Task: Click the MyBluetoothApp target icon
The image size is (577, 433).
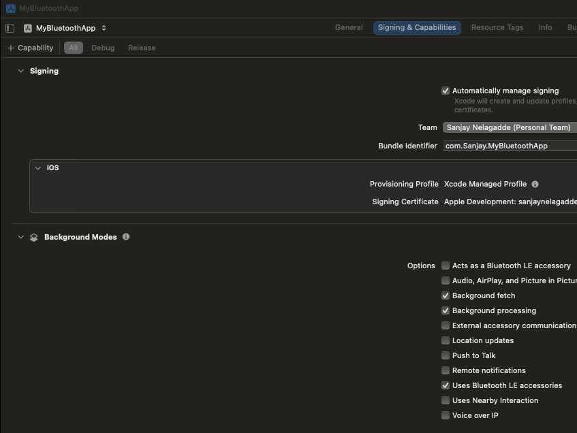Action: [28, 28]
